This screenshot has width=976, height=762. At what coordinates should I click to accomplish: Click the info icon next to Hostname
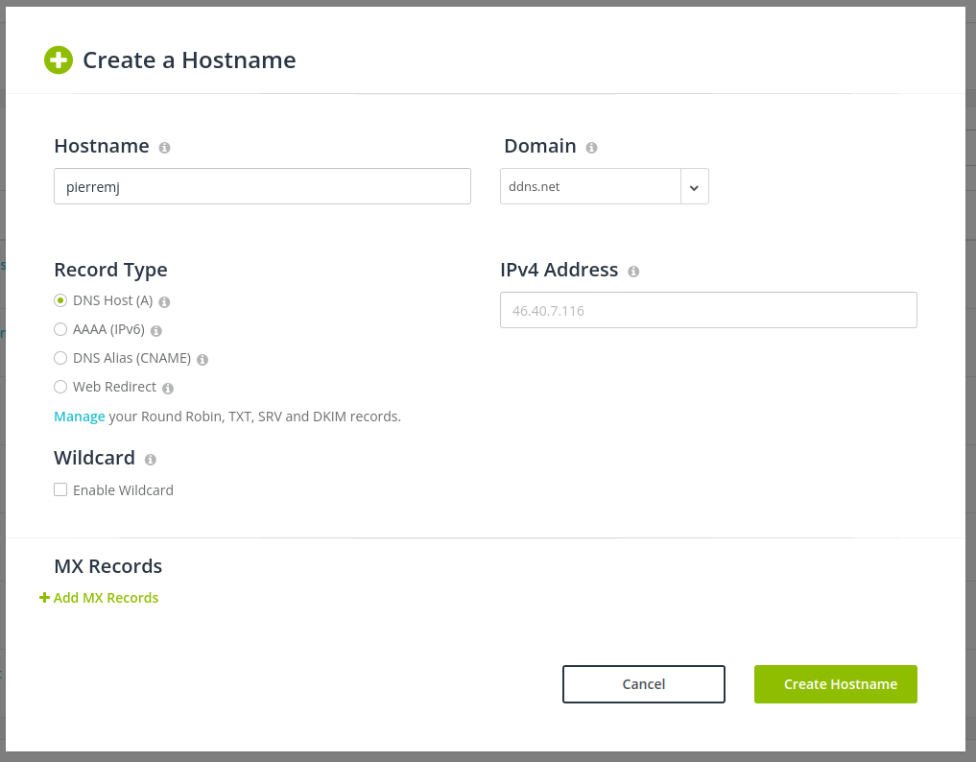pos(164,148)
